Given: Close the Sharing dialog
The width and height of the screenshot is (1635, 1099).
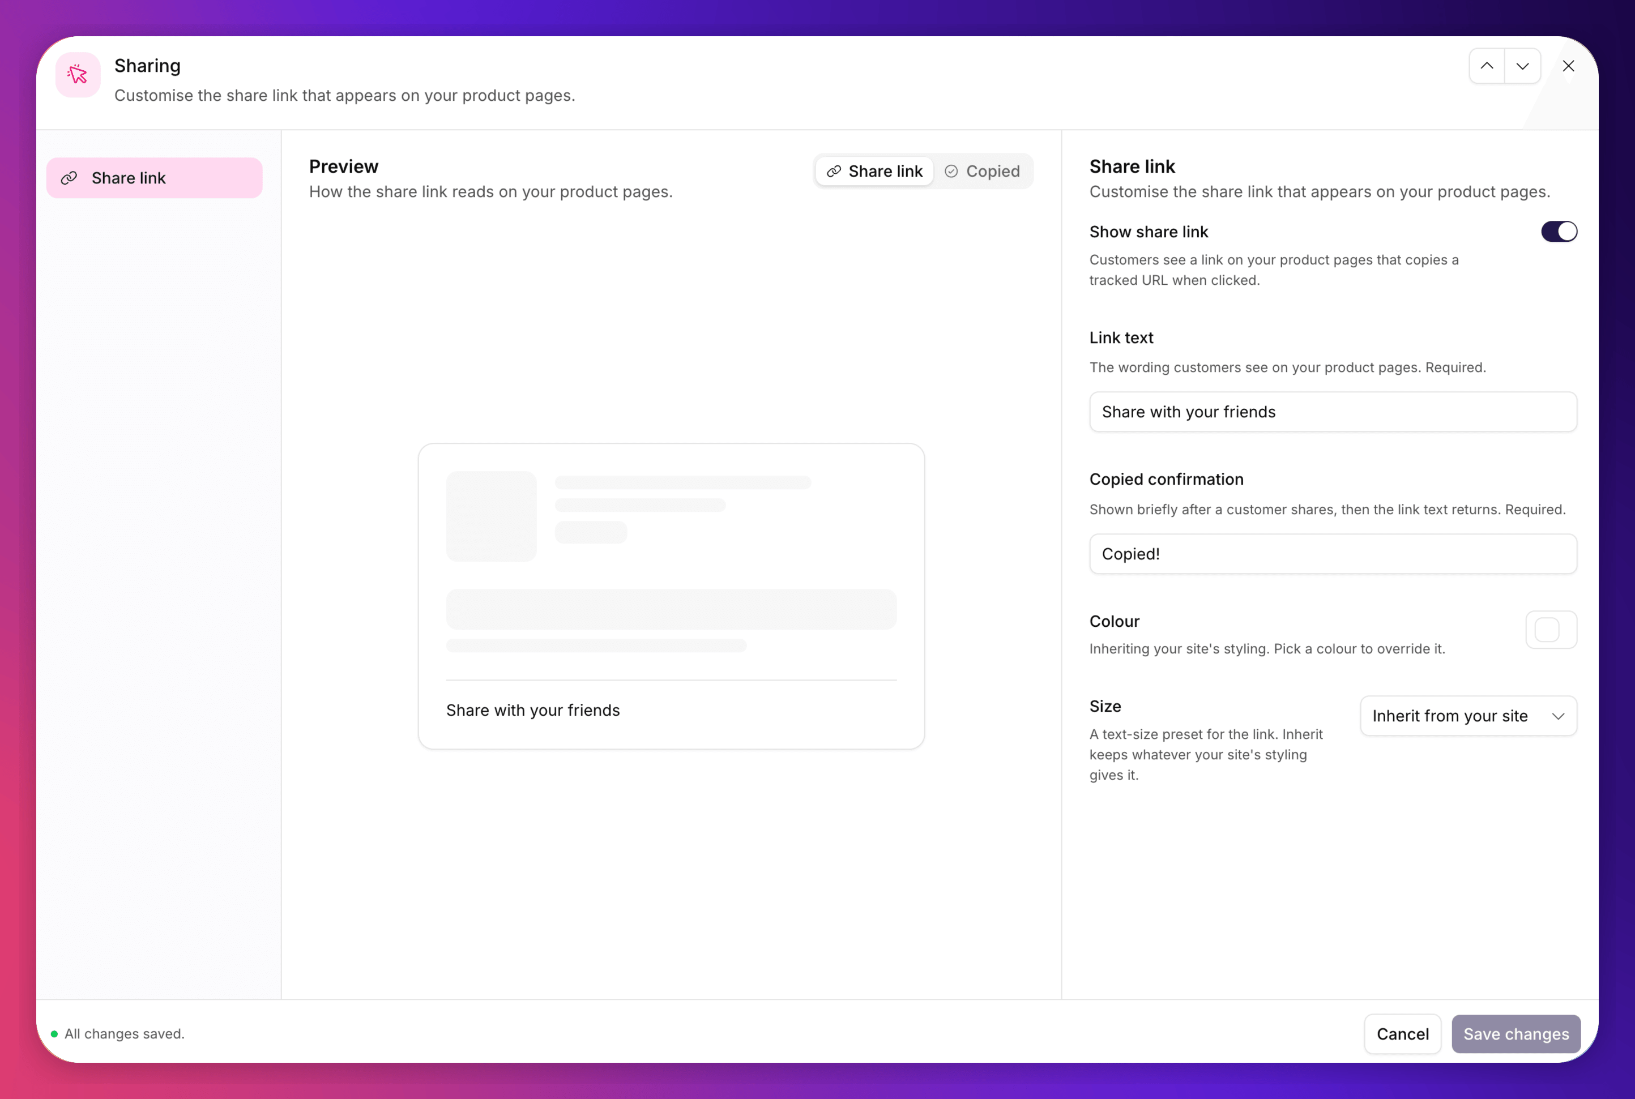Looking at the screenshot, I should (x=1568, y=66).
